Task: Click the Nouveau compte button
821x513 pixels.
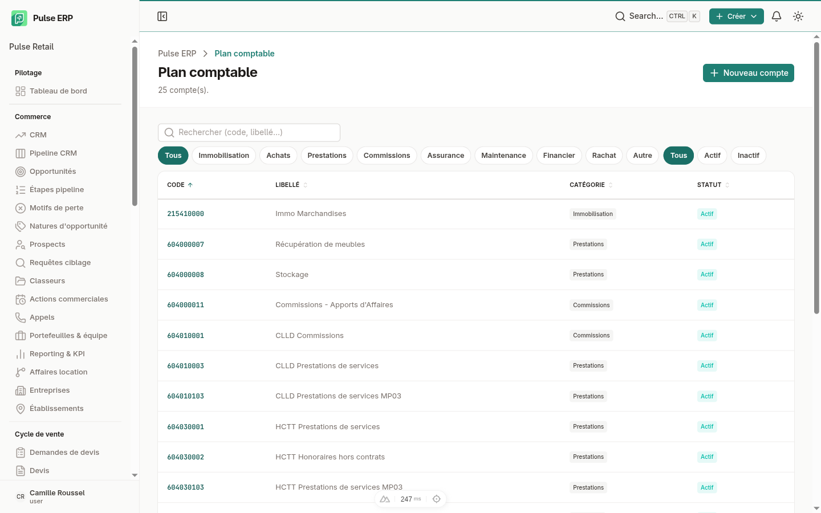Action: point(749,73)
